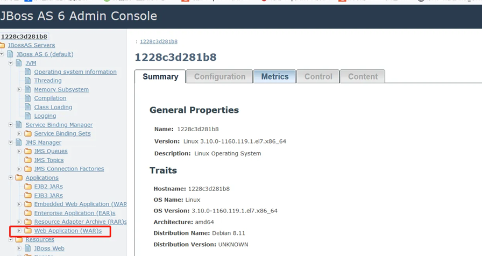Screen dimensions: 482x256
Task: Click the Resources folder icon
Action: [19, 239]
